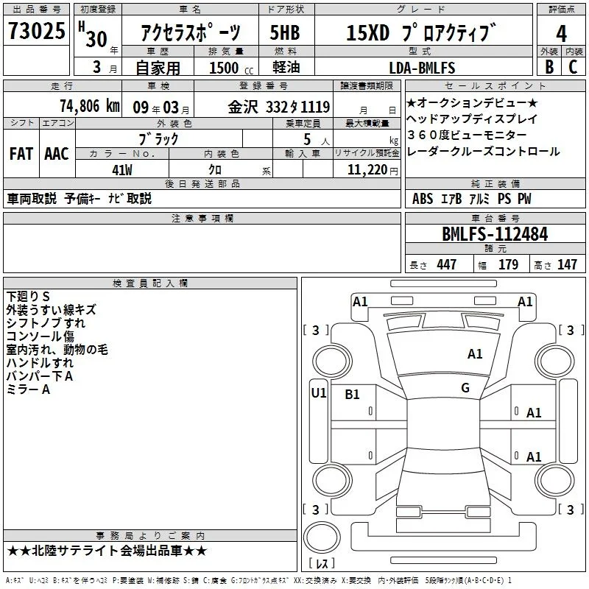
Task: Click chassis number BMLFS-112484
Action: coord(495,234)
